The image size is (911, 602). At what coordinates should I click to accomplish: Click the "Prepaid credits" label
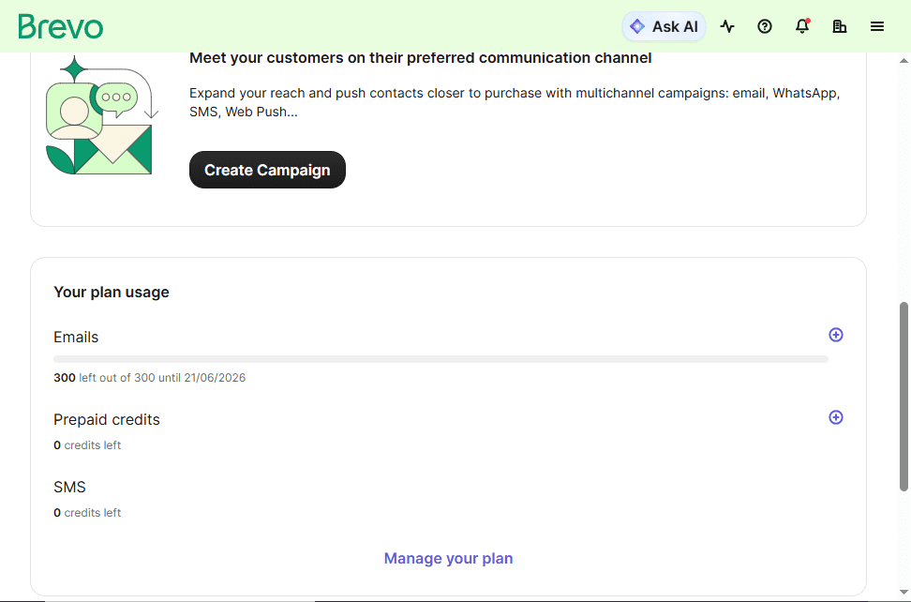(106, 419)
